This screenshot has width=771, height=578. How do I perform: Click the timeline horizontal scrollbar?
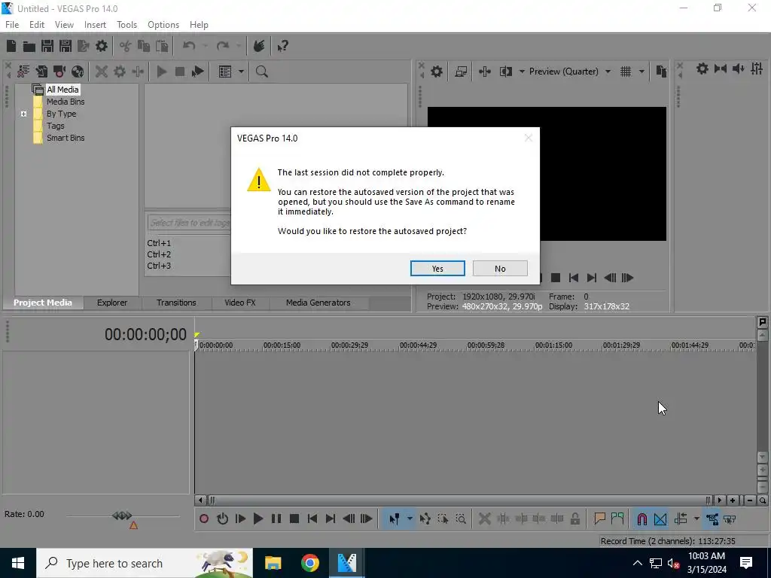click(459, 500)
